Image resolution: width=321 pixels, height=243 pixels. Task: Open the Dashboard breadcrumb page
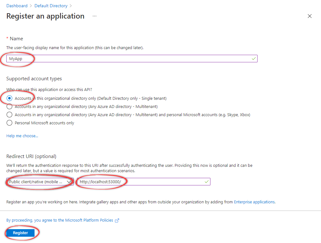click(17, 6)
